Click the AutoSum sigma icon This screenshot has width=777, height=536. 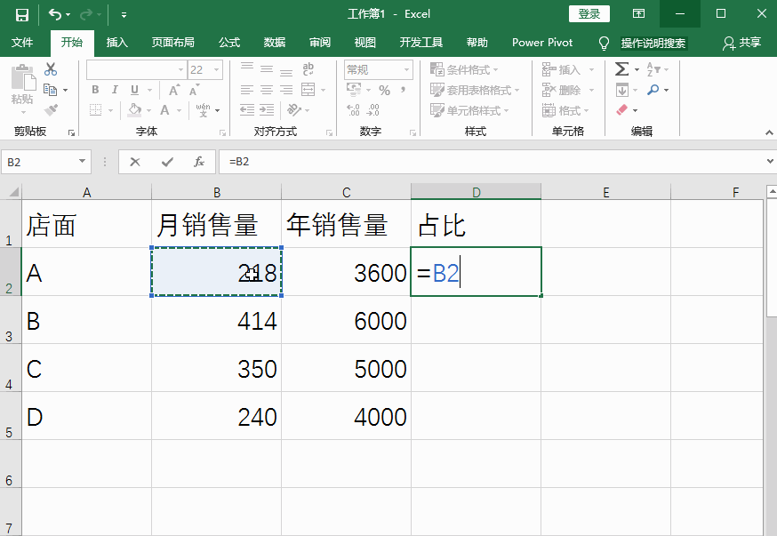[622, 68]
